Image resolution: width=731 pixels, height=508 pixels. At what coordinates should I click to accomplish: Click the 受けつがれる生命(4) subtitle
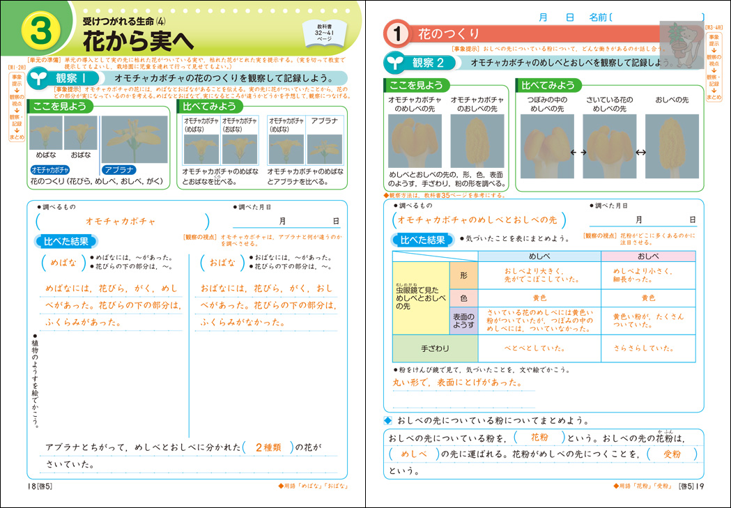[x=124, y=21]
